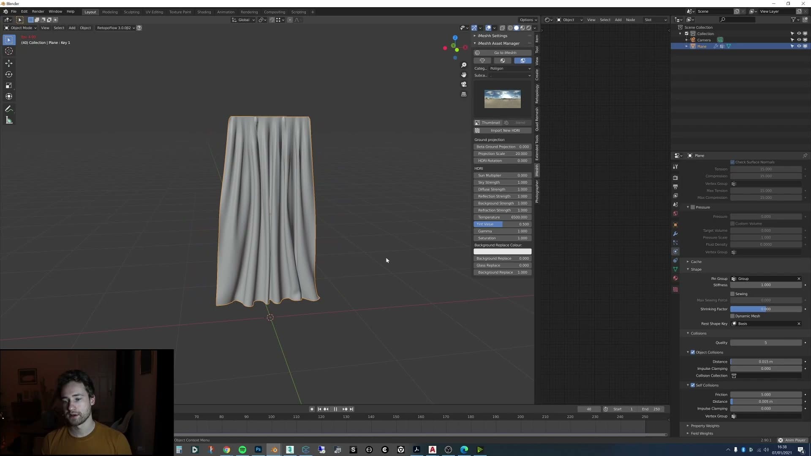The width and height of the screenshot is (811, 456).
Task: Collapse the Shape panel
Action: pos(696,269)
